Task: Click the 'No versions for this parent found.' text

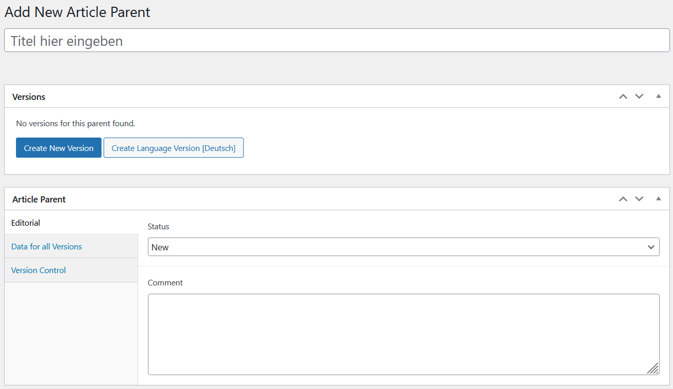Action: point(76,123)
